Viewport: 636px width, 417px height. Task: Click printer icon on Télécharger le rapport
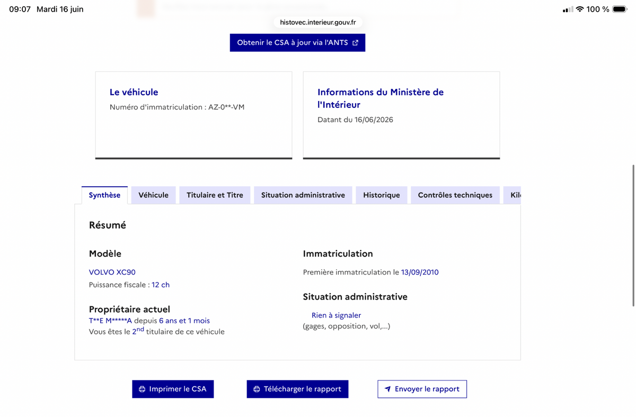[x=257, y=389]
